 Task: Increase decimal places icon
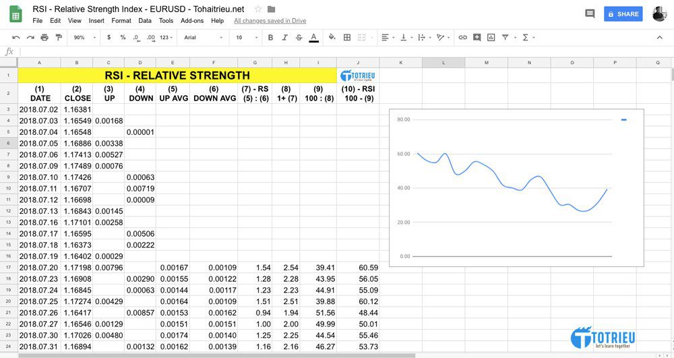[x=150, y=37]
